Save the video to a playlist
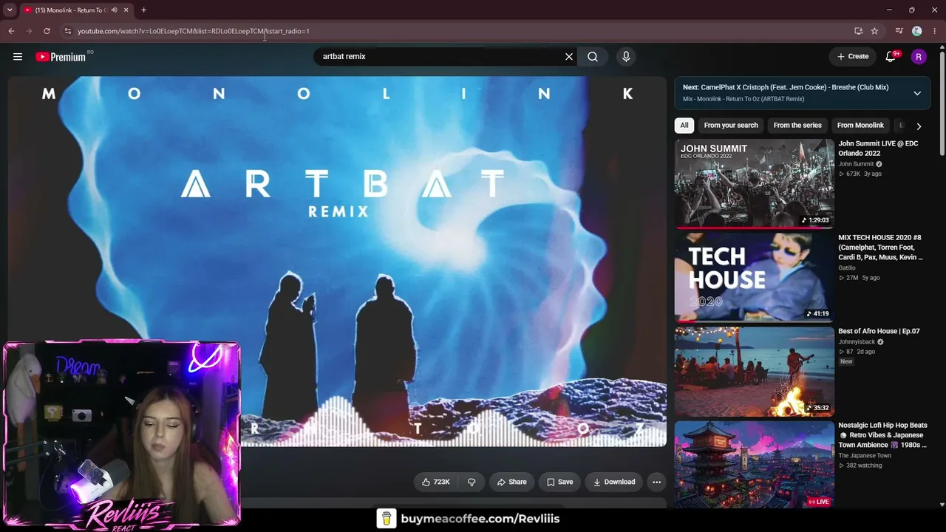This screenshot has height=532, width=946. [559, 482]
